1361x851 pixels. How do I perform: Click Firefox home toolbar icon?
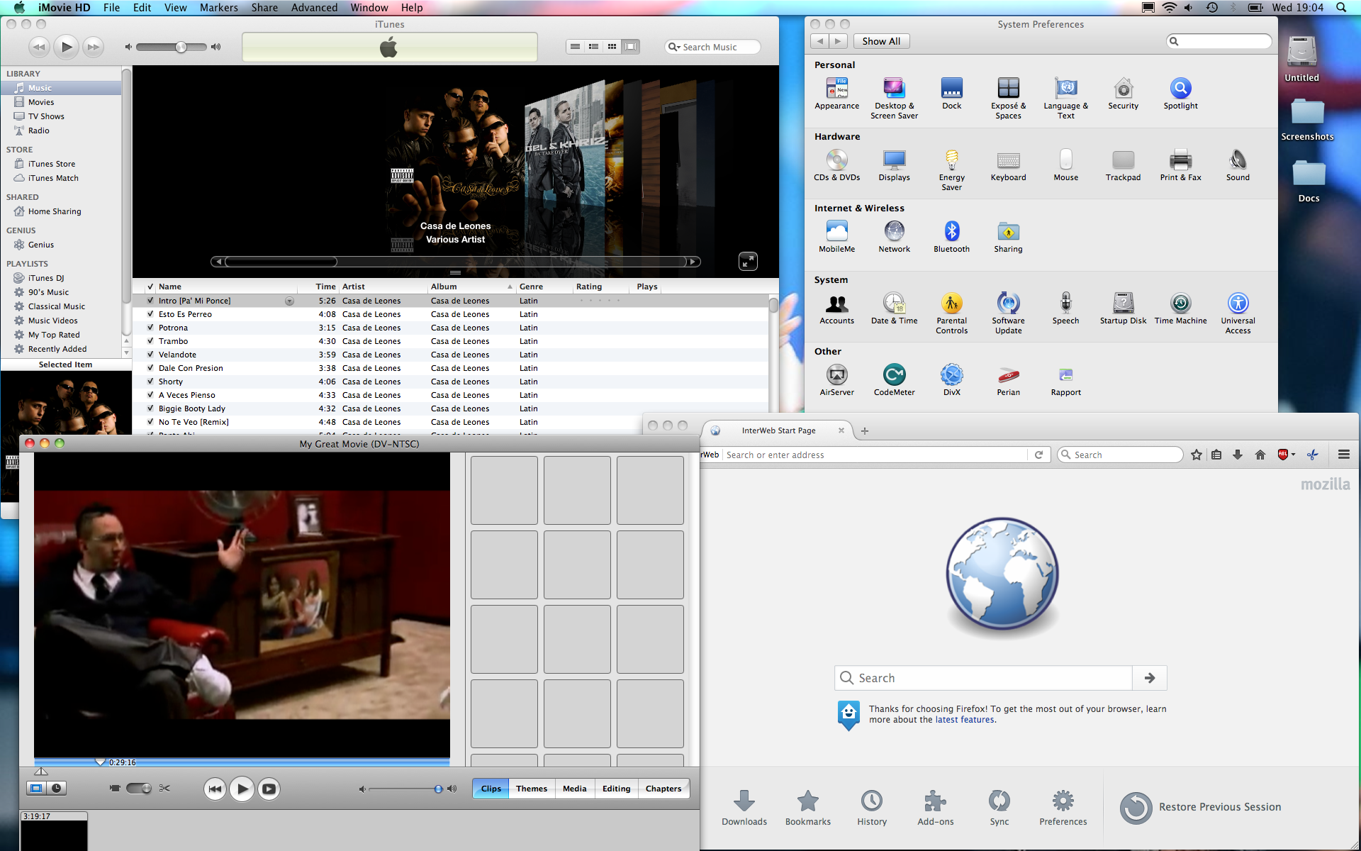(x=1260, y=455)
